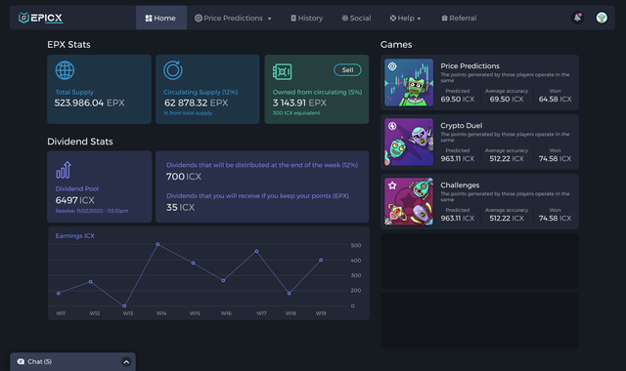Click the Social globe icon
The image size is (626, 371).
[x=345, y=18]
